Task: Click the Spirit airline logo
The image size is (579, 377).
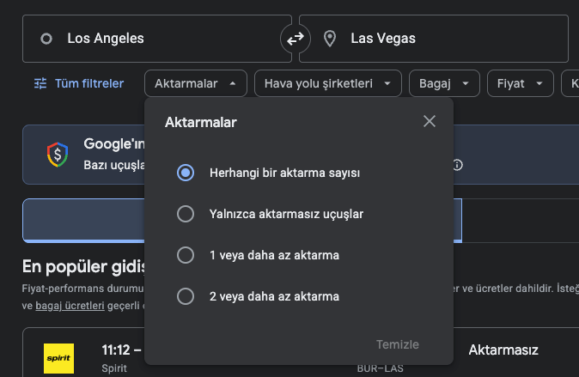Action: (x=59, y=358)
